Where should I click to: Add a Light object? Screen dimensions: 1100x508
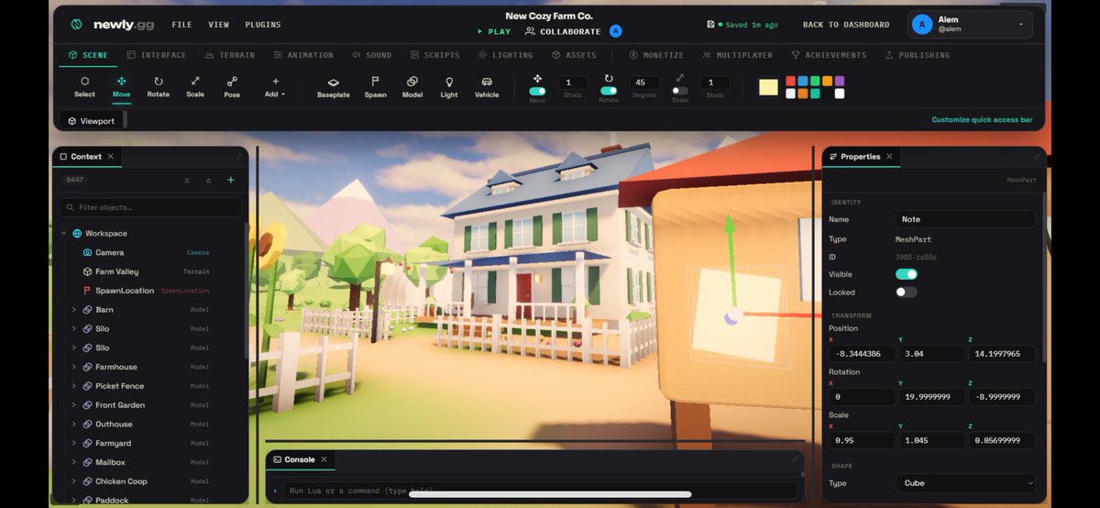449,87
